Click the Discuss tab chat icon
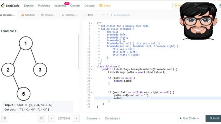The image size is (221, 124). coord(42,15)
